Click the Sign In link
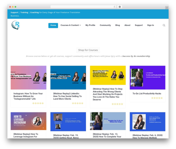 click(x=151, y=25)
